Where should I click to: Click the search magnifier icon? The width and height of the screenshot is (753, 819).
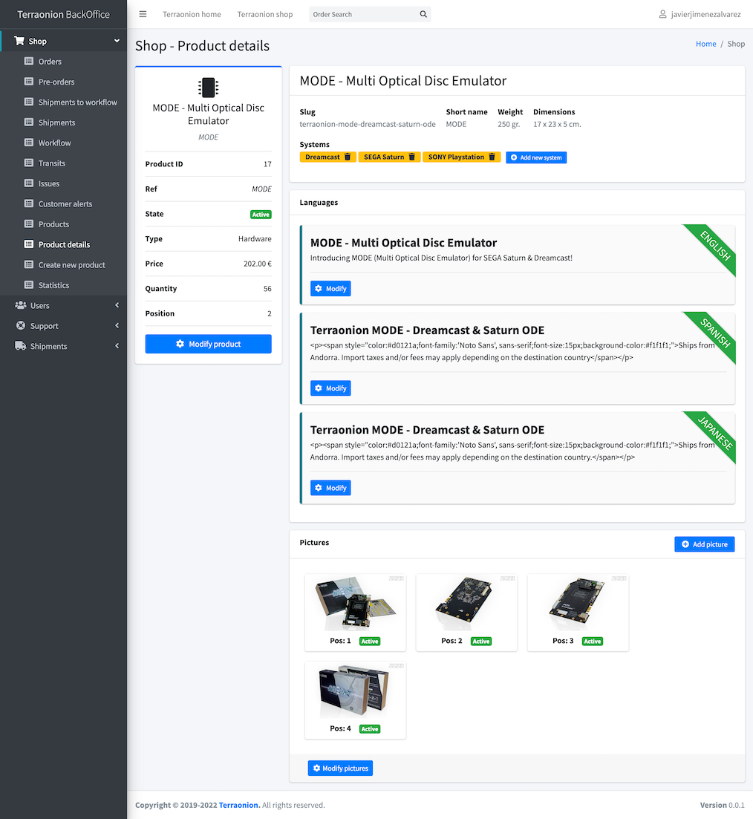click(x=423, y=14)
